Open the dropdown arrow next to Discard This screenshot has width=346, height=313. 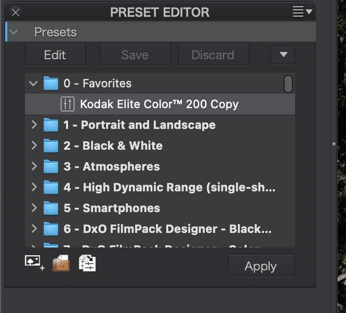coord(283,55)
